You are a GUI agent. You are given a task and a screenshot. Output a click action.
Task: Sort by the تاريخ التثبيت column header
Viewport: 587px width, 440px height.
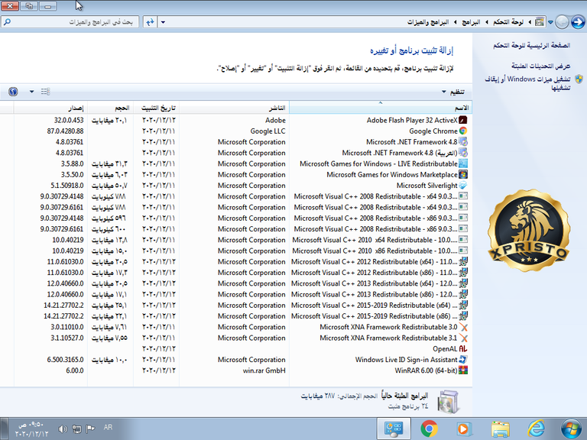tap(156, 108)
